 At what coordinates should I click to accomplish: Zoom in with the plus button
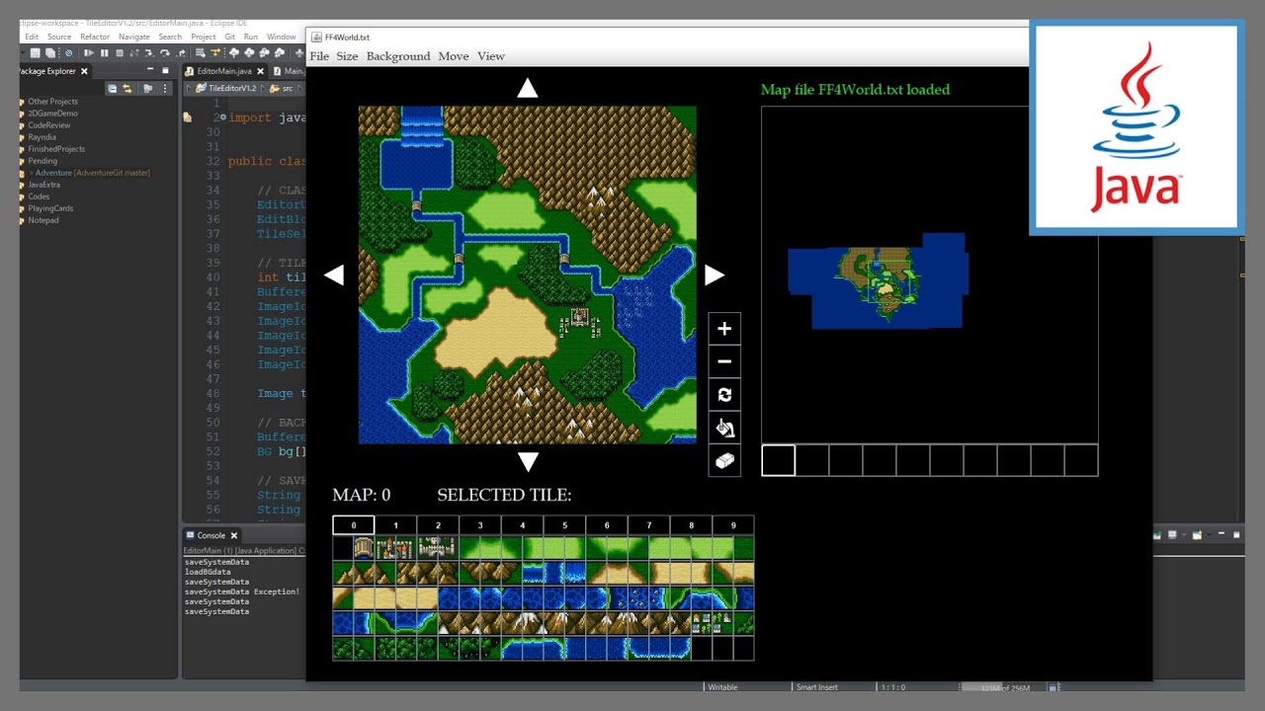click(724, 329)
